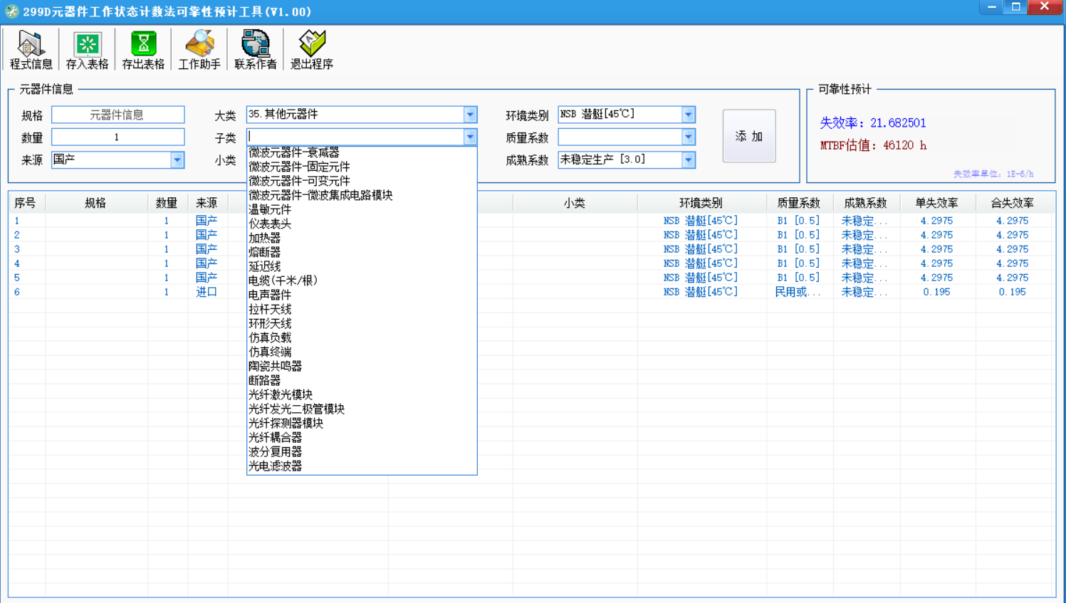This screenshot has height=603, width=1066.
Task: Click the 合失效率 column header
Action: click(1012, 203)
